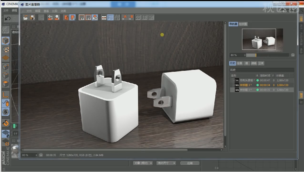Select history row 充电头建模

point(262,80)
